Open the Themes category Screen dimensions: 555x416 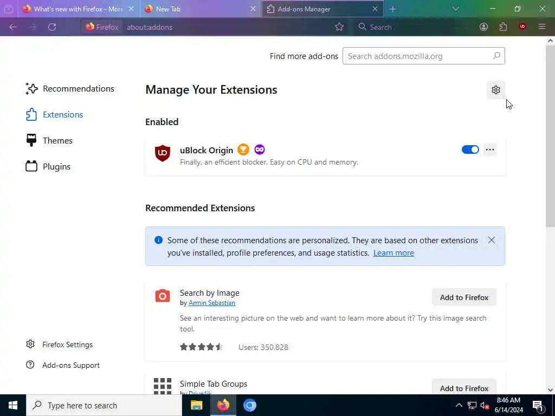[x=49, y=140]
